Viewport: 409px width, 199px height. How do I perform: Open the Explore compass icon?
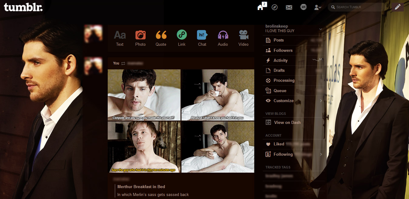tap(275, 7)
